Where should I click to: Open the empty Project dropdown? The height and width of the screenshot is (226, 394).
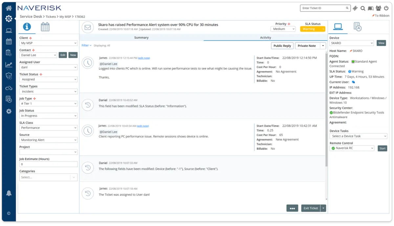pyautogui.click(x=48, y=152)
